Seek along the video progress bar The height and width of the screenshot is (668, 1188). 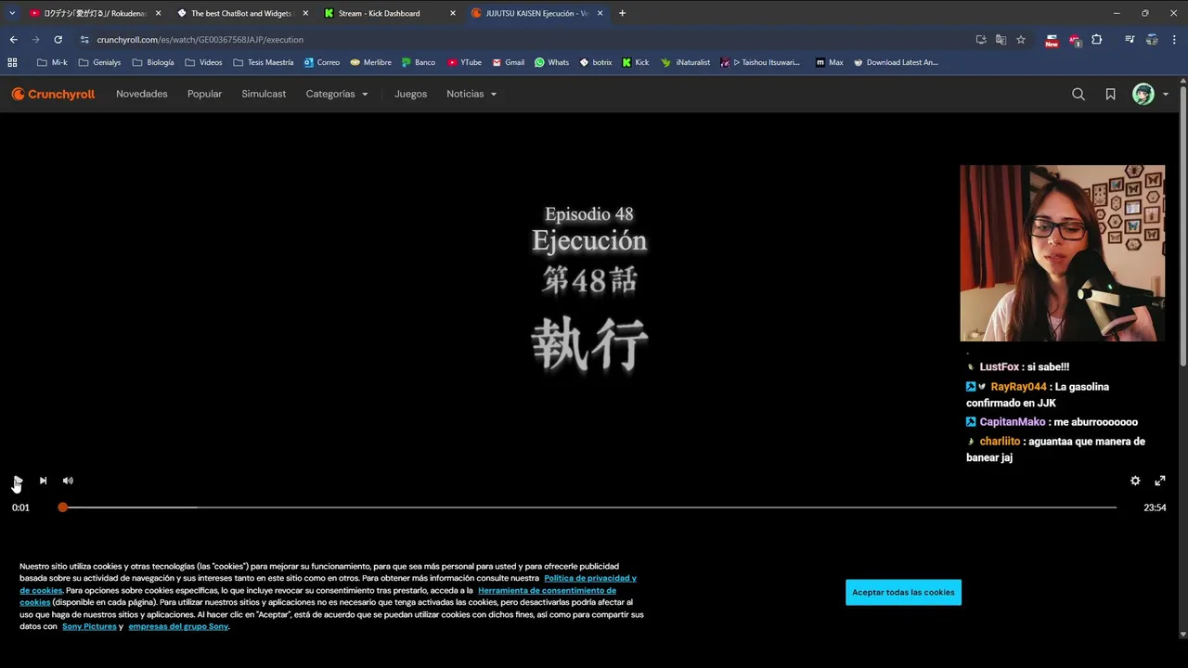coord(589,507)
